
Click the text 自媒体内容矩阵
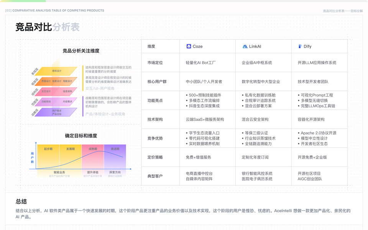coord(199,179)
